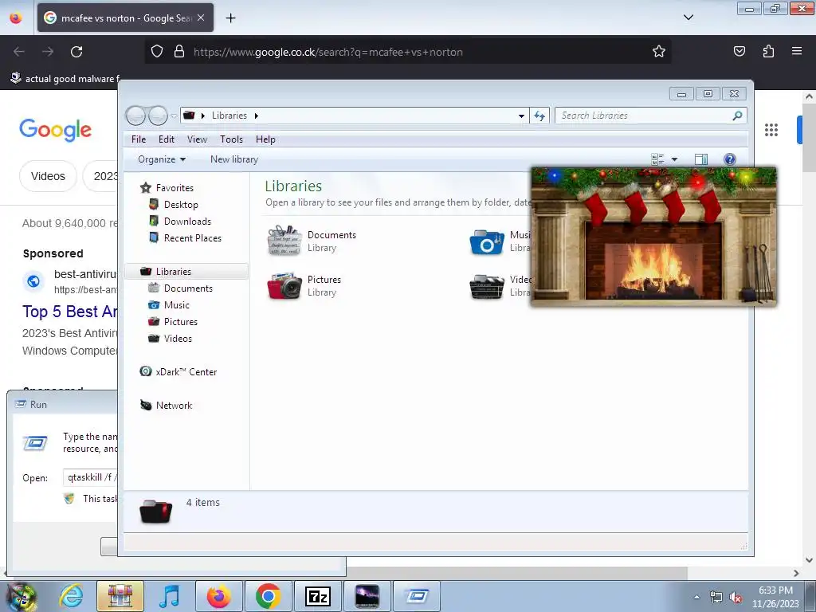Select Pictures under Libraries in sidebar
816x612 pixels.
pyautogui.click(x=181, y=322)
